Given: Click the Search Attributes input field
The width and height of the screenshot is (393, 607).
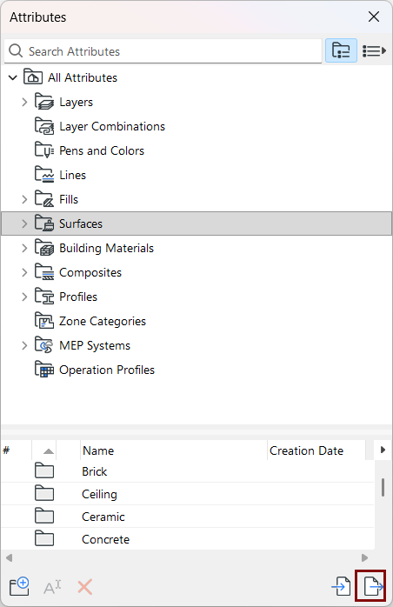Looking at the screenshot, I should pyautogui.click(x=163, y=51).
